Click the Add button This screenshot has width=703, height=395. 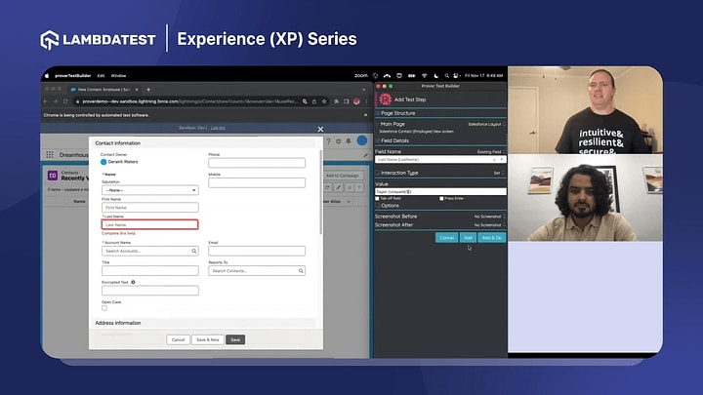click(468, 238)
